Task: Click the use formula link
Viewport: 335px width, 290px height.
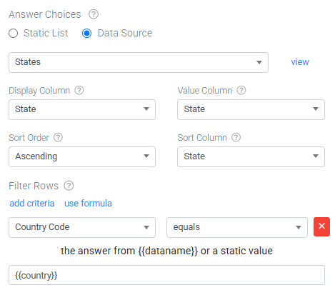Action: (x=88, y=204)
